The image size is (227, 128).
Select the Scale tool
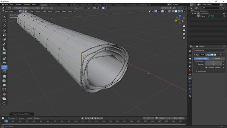click(x=4, y=35)
